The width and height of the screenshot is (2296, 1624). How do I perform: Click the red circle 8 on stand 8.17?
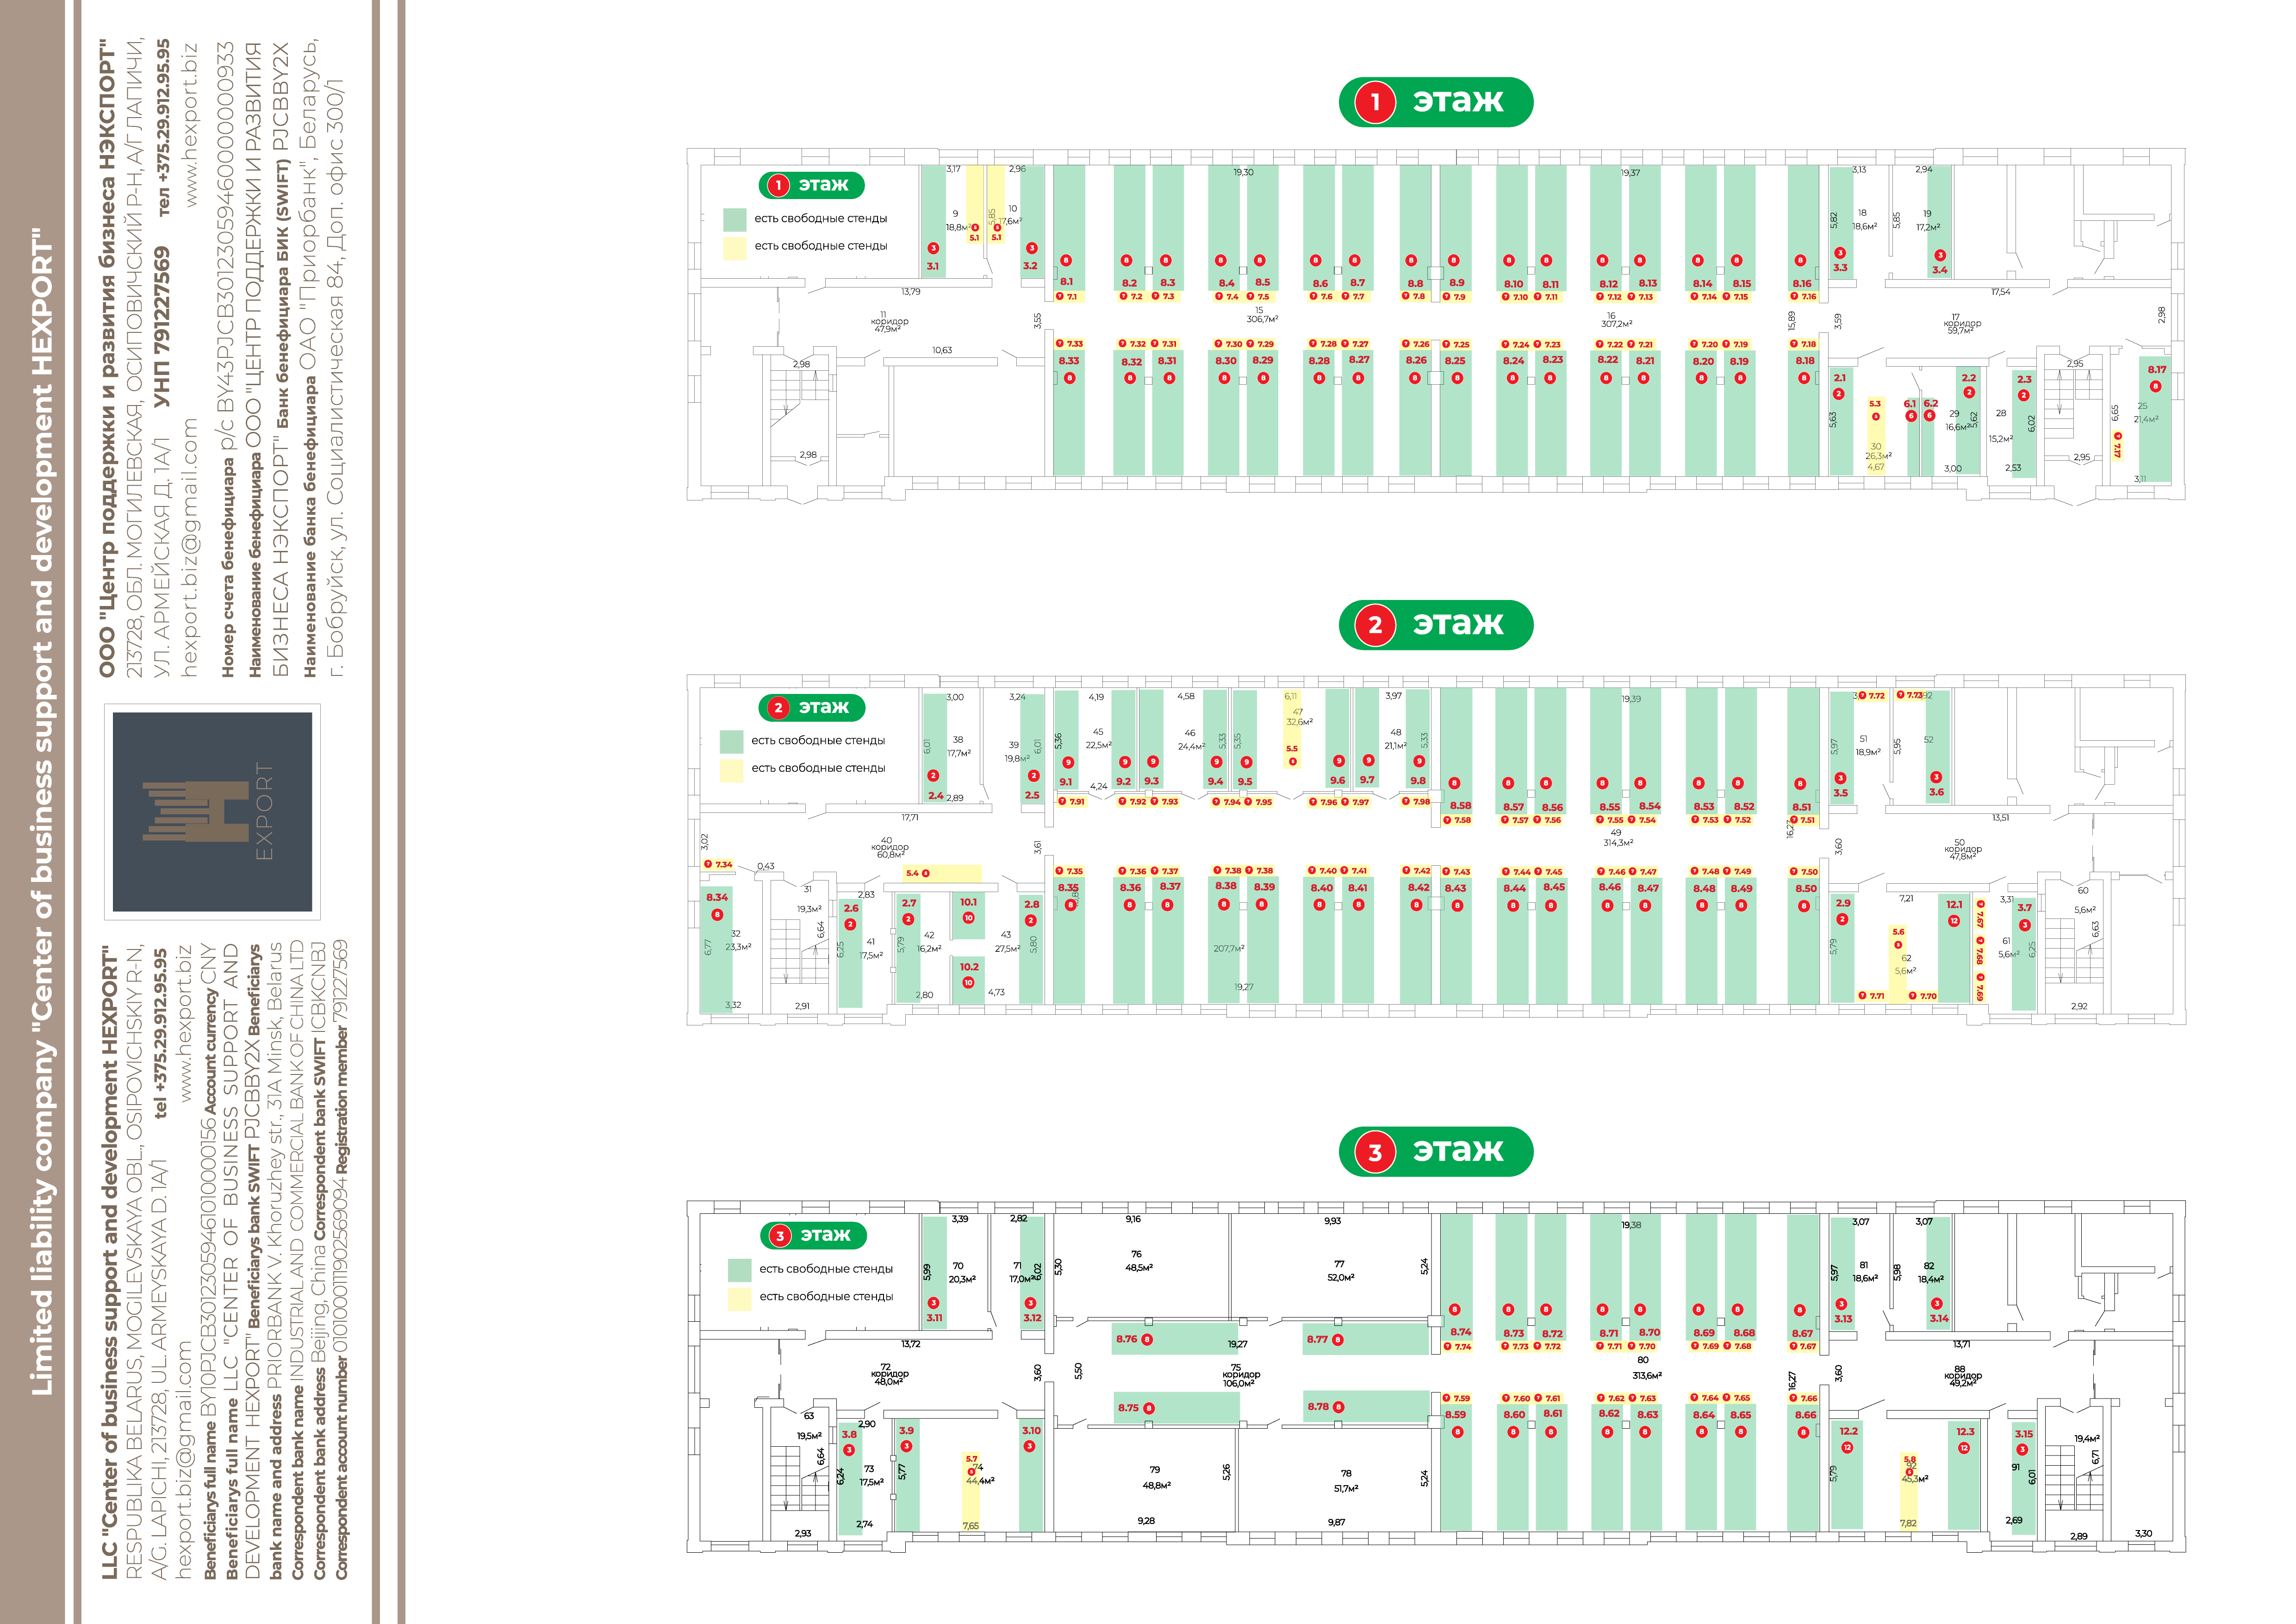click(x=2155, y=387)
